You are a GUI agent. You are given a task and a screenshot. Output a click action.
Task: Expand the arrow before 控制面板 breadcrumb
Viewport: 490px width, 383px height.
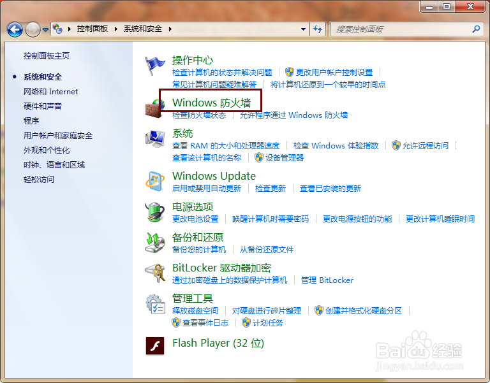[70, 29]
